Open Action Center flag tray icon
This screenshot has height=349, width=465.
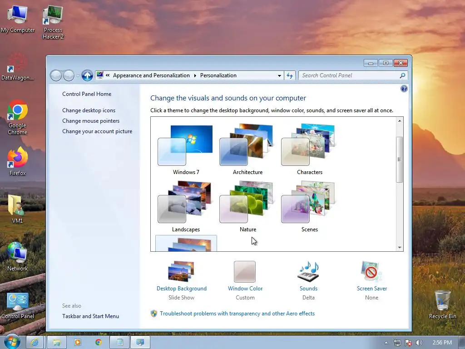point(408,343)
